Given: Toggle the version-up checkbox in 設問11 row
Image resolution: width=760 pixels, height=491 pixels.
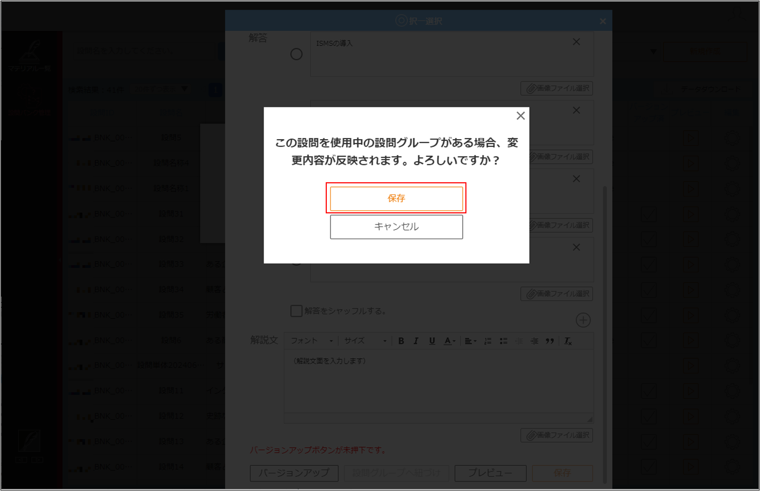Looking at the screenshot, I should [649, 391].
